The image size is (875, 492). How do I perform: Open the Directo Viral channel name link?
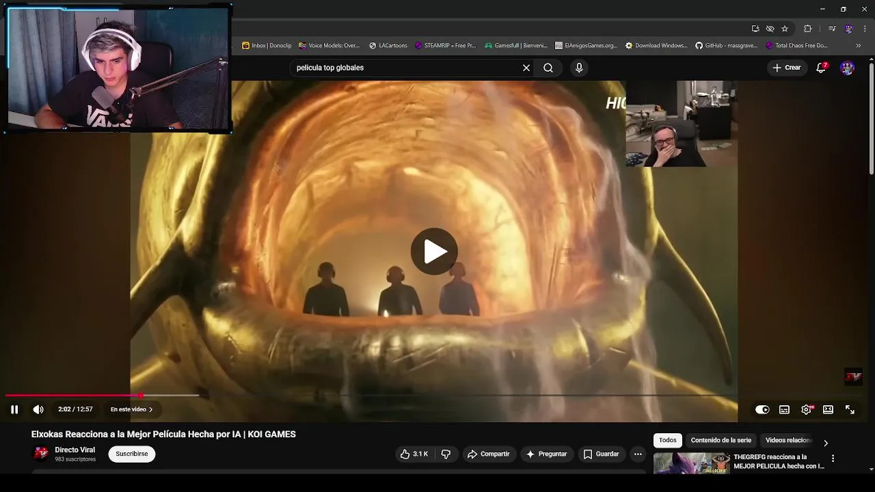[75, 450]
